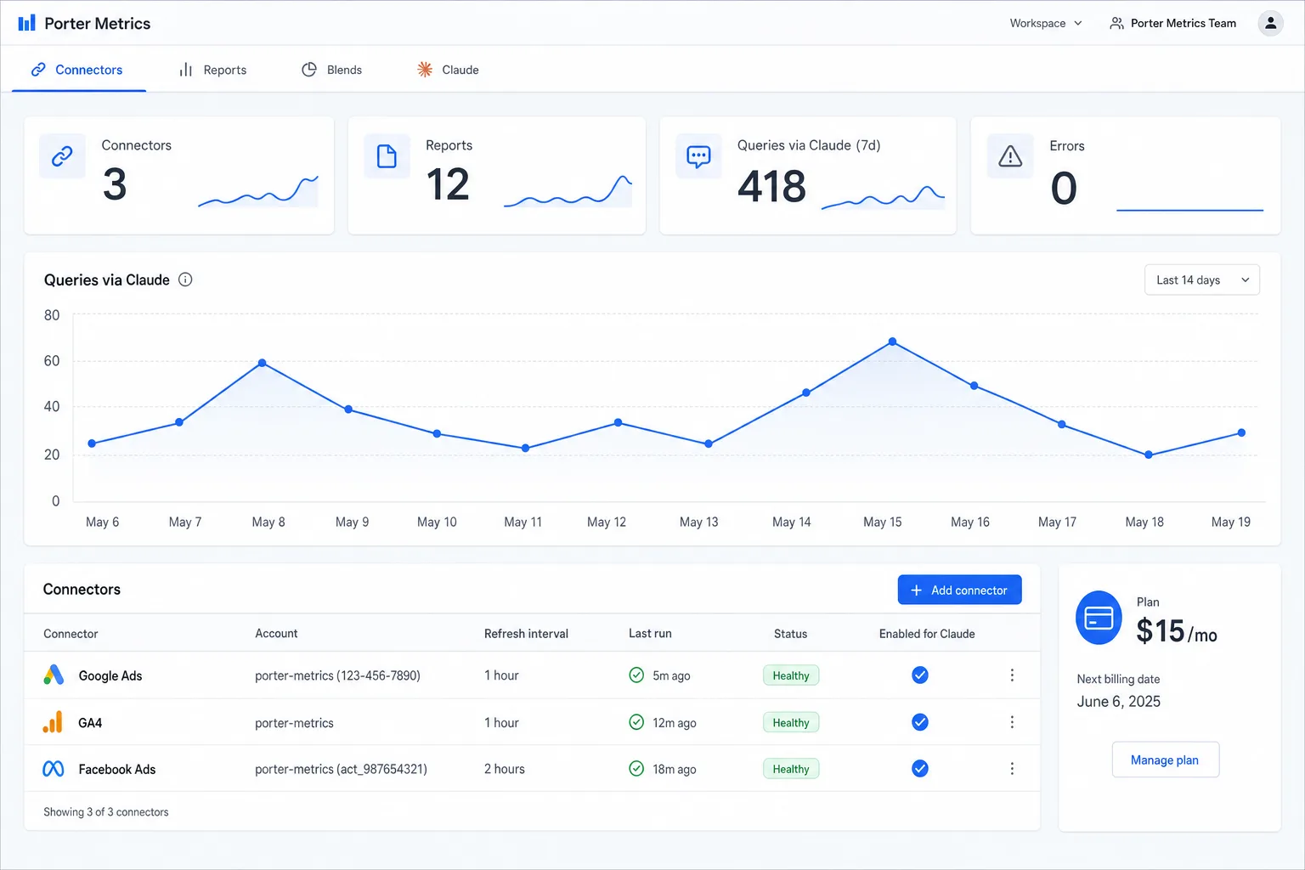This screenshot has height=870, width=1305.
Task: Click the 418 queries value
Action: [x=771, y=186]
